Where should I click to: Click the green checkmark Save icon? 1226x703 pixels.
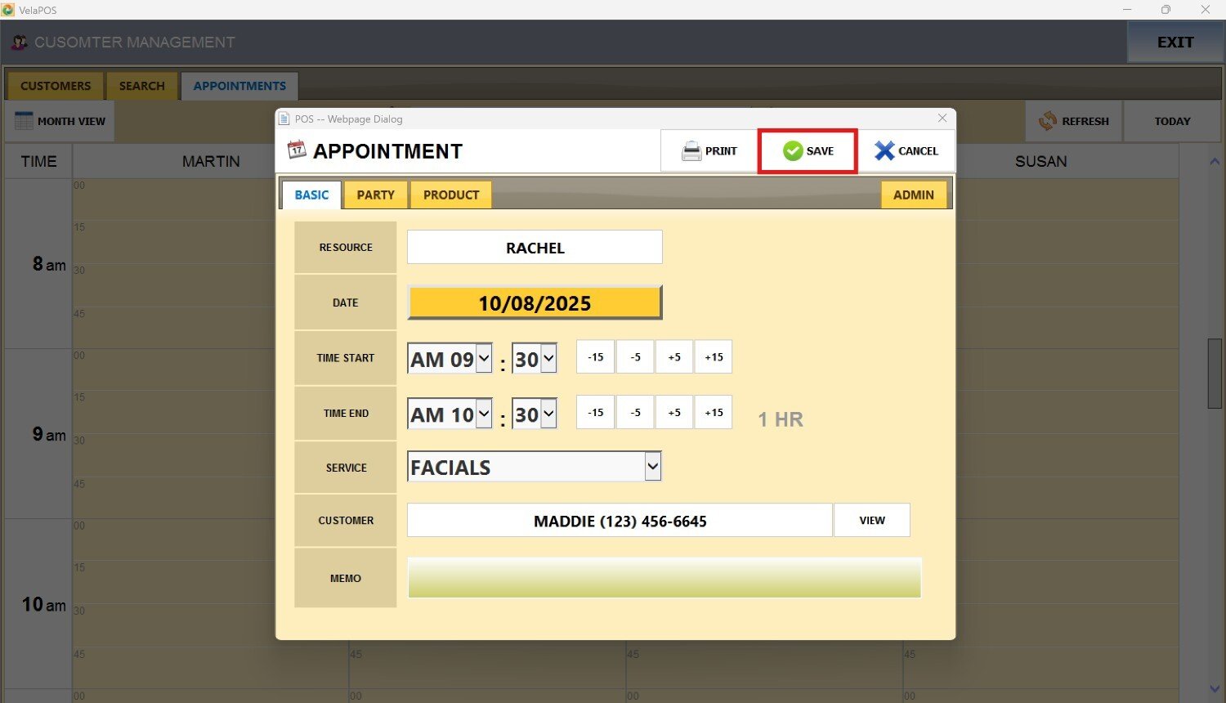point(792,151)
